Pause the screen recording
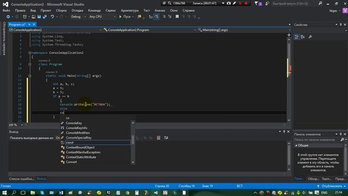 click(240, 3)
